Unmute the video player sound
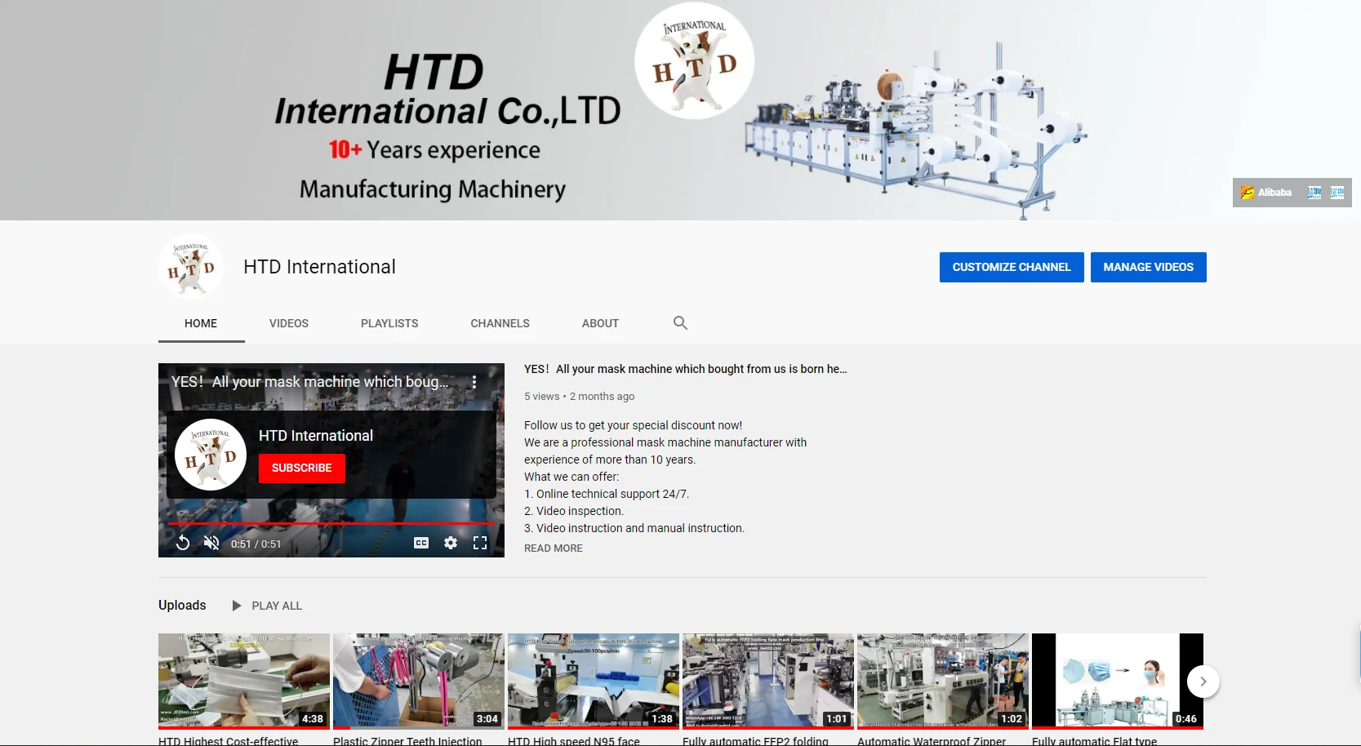 tap(211, 544)
